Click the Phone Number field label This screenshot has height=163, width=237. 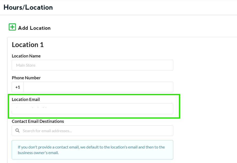pos(26,78)
